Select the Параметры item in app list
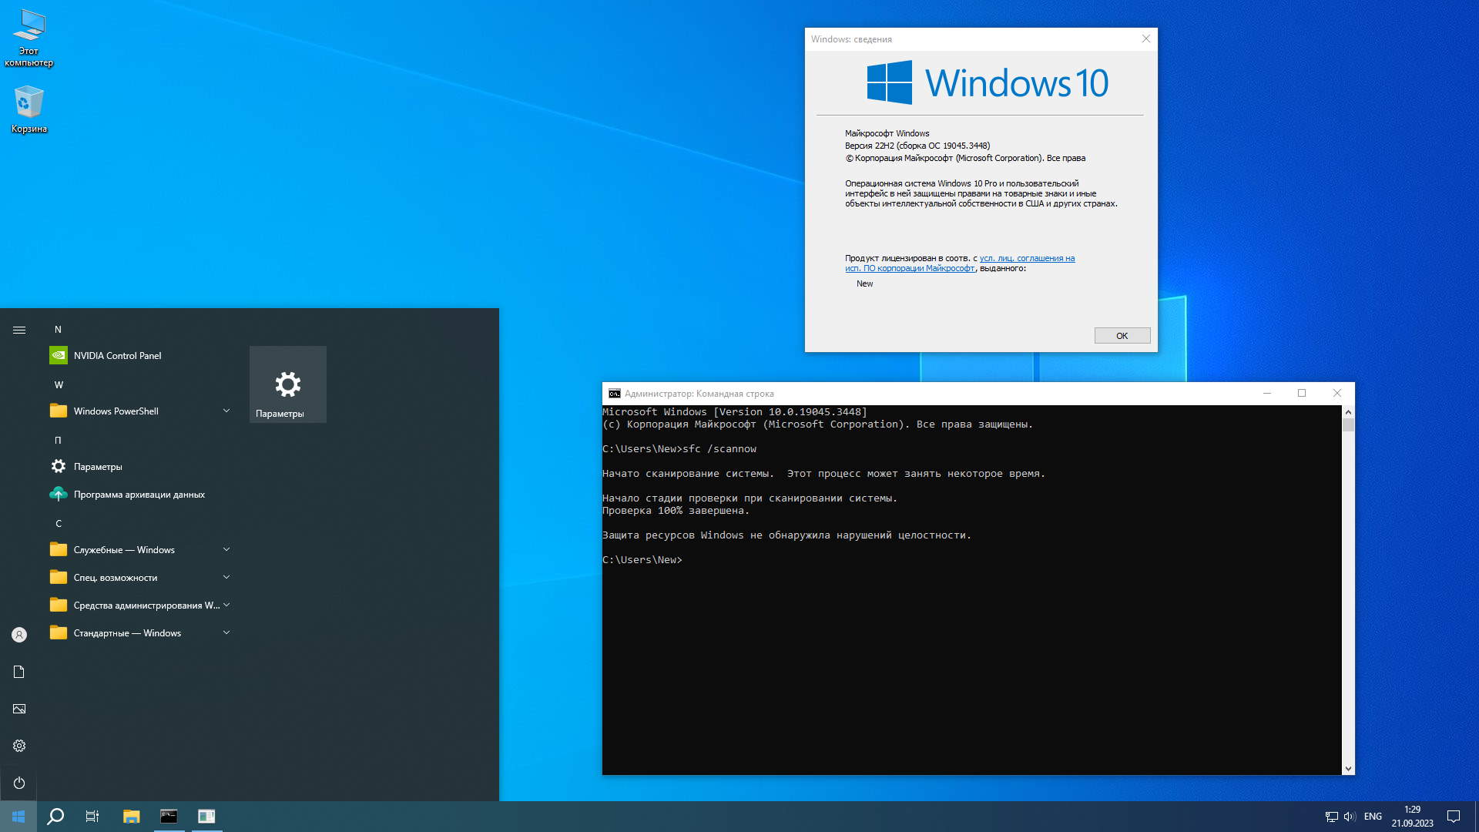The image size is (1479, 832). [98, 467]
